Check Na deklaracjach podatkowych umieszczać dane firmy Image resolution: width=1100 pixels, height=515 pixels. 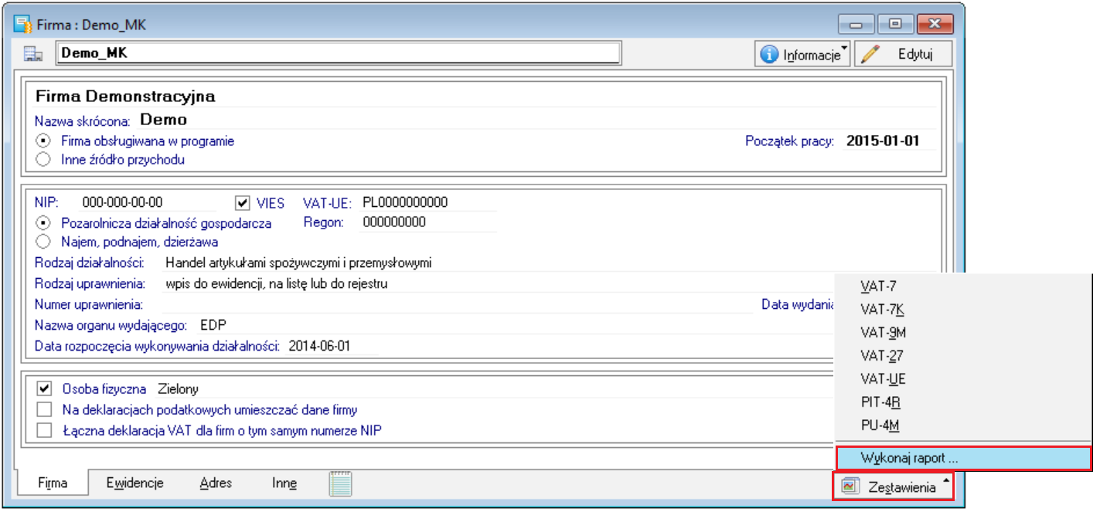[44, 409]
